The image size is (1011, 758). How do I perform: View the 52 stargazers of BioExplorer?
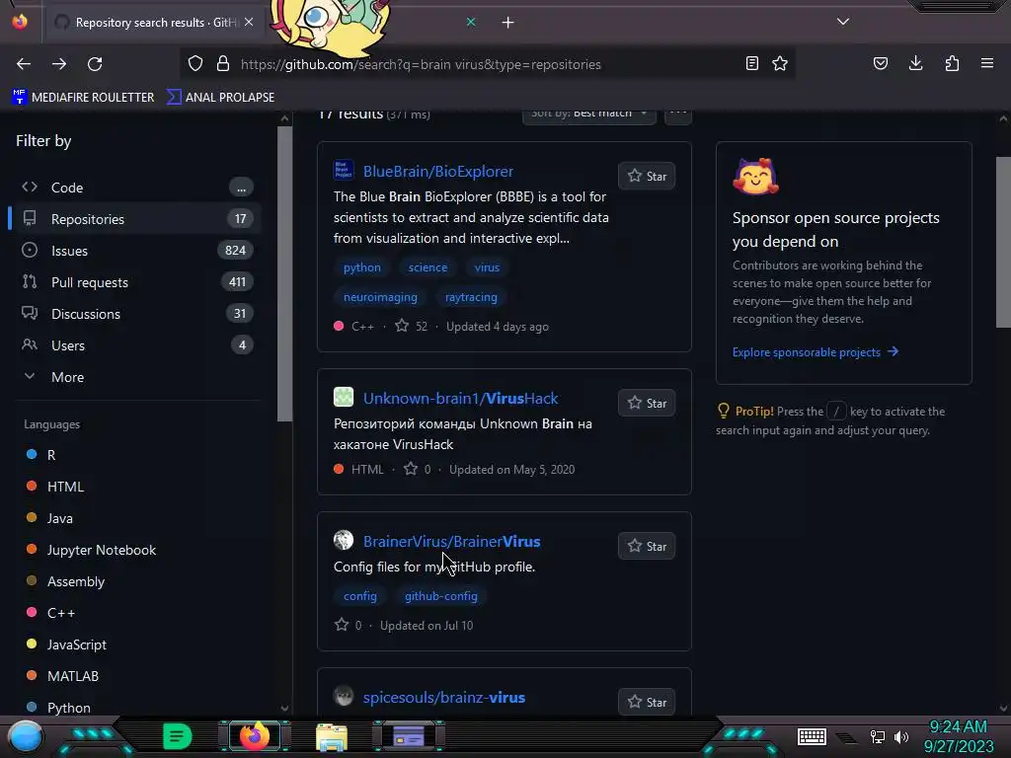point(412,326)
